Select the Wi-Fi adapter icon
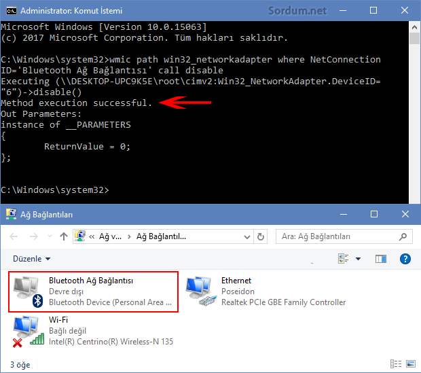421x373 pixels. [x=29, y=331]
